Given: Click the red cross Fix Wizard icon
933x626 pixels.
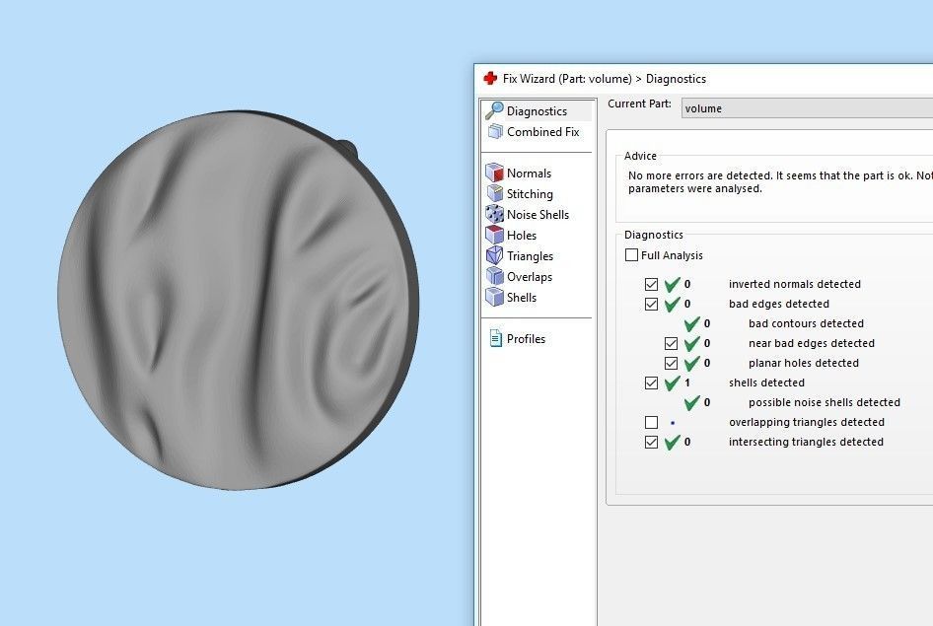Looking at the screenshot, I should pyautogui.click(x=490, y=78).
